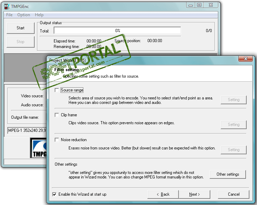
Task: Open the File menu
Action: click(9, 15)
